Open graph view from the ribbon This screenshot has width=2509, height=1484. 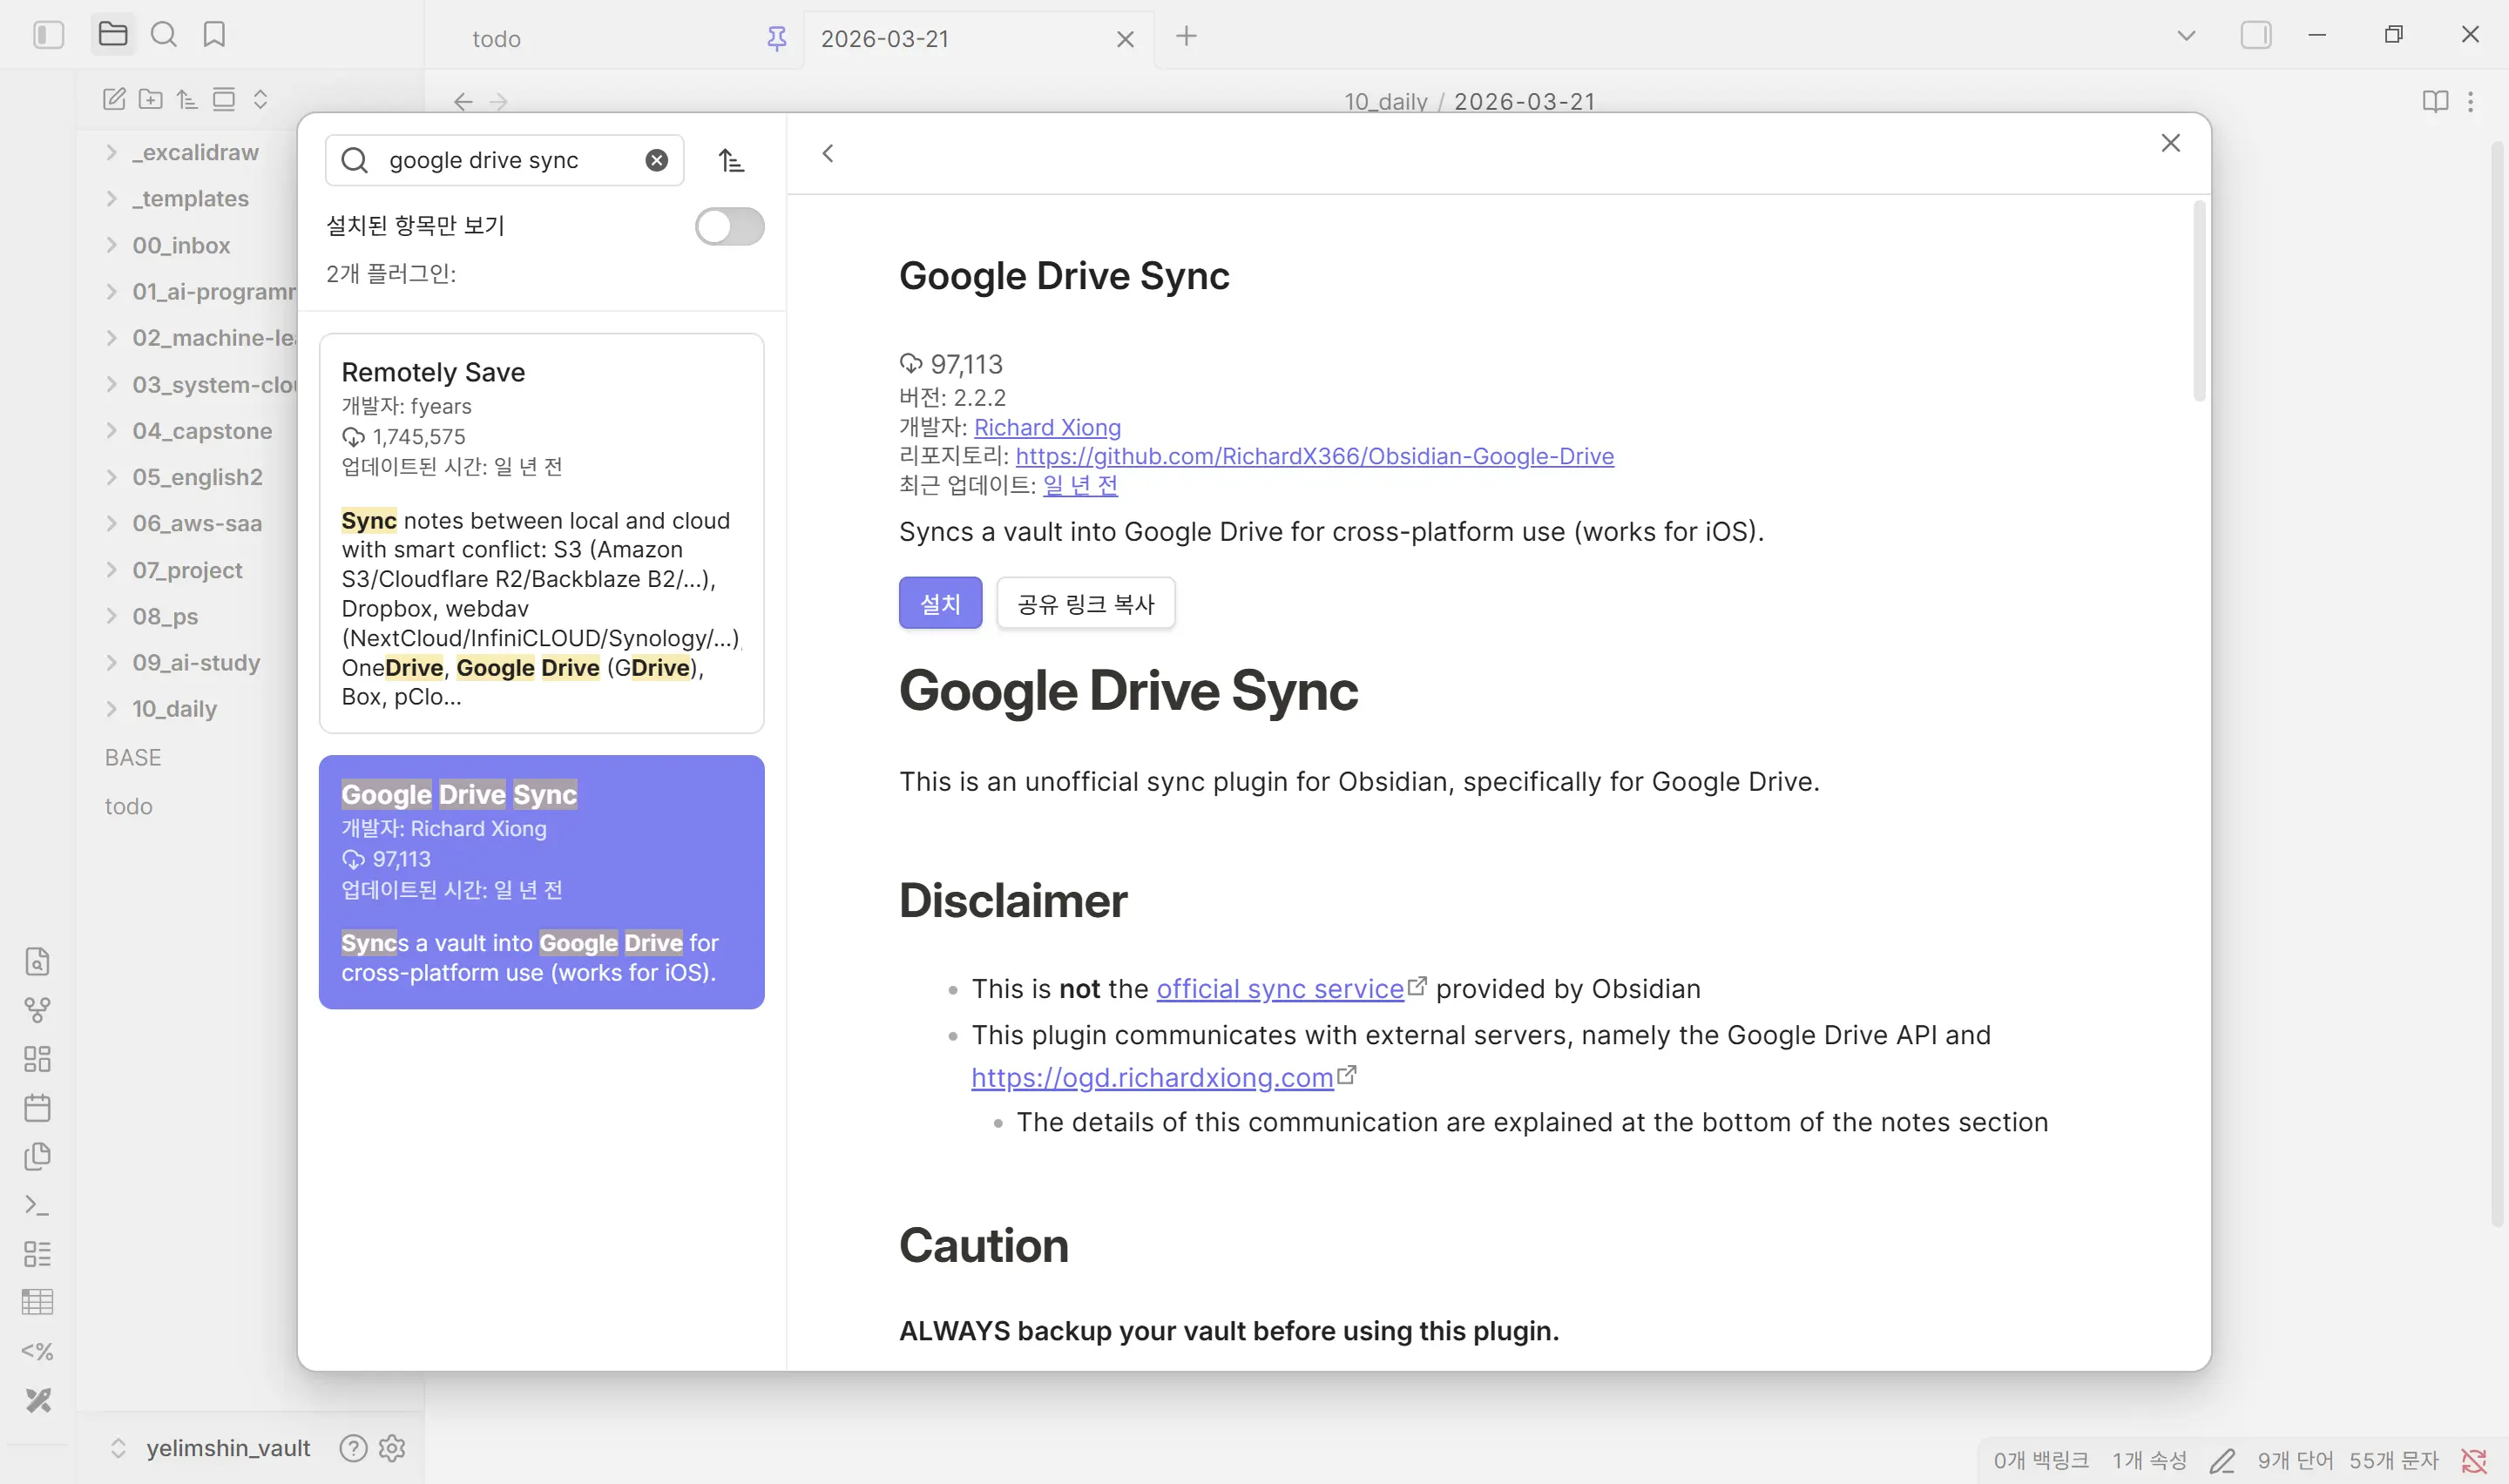[37, 1010]
